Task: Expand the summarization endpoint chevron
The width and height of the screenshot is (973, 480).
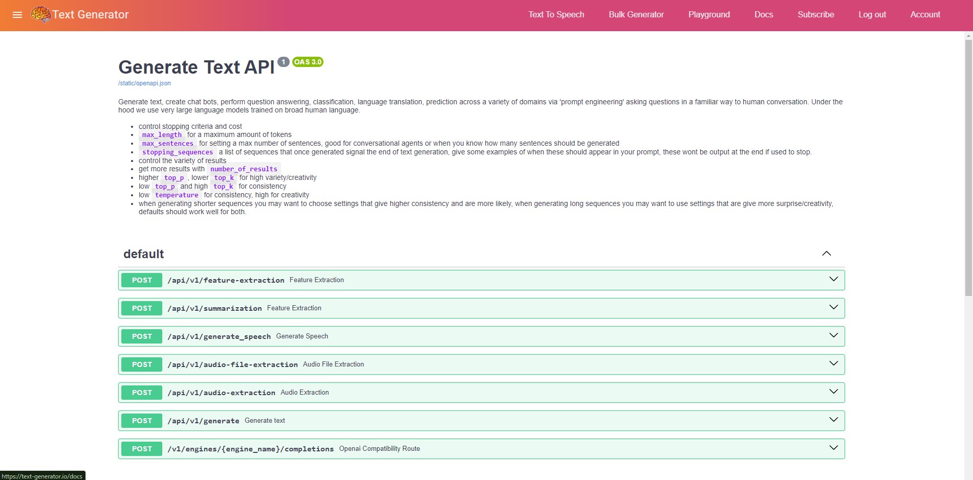Action: [833, 307]
